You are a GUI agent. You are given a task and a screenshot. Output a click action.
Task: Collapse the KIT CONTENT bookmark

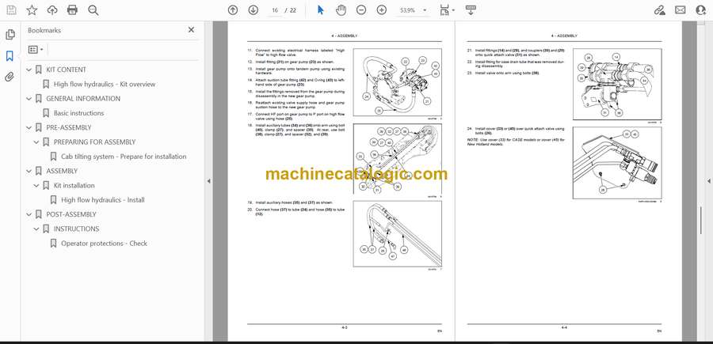[x=29, y=70]
